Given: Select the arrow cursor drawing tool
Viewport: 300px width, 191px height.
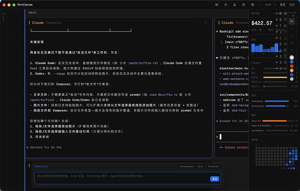Looking at the screenshot, I should [x=292, y=21].
